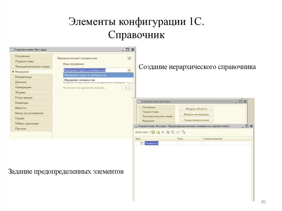Open Функциональные опции tab in first window

pyautogui.click(x=31, y=67)
